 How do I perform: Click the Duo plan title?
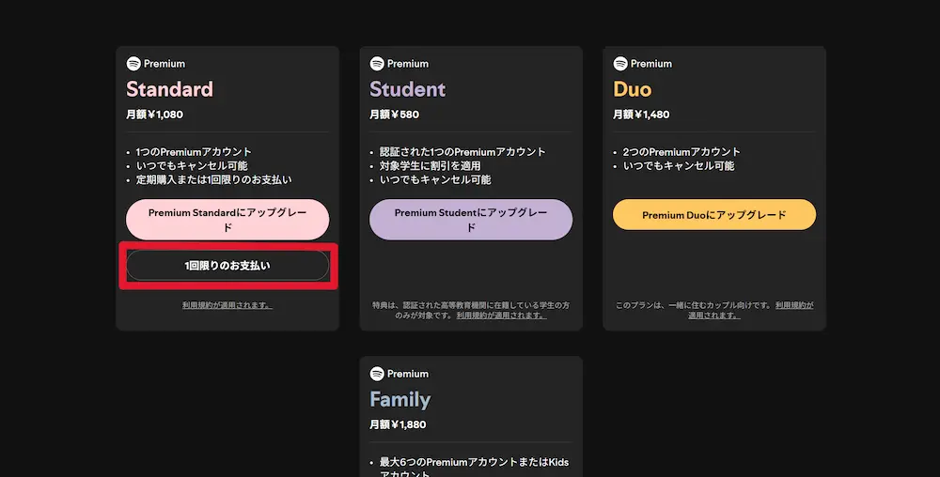(632, 89)
